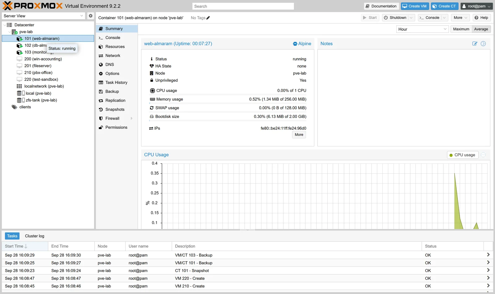
Task: Click the CPU usage progress bar
Action: [x=228, y=94]
